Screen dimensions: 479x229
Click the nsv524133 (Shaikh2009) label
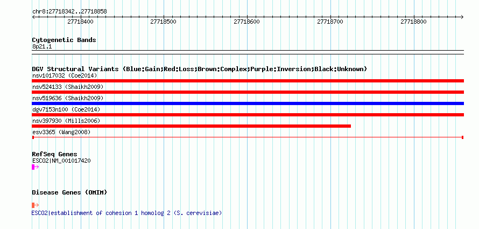pyautogui.click(x=68, y=87)
